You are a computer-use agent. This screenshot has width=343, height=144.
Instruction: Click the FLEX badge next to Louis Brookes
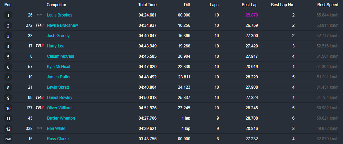[40, 15]
